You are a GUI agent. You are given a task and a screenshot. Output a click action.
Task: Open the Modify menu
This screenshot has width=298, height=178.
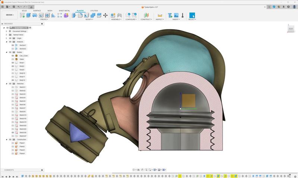pyautogui.click(x=89, y=19)
